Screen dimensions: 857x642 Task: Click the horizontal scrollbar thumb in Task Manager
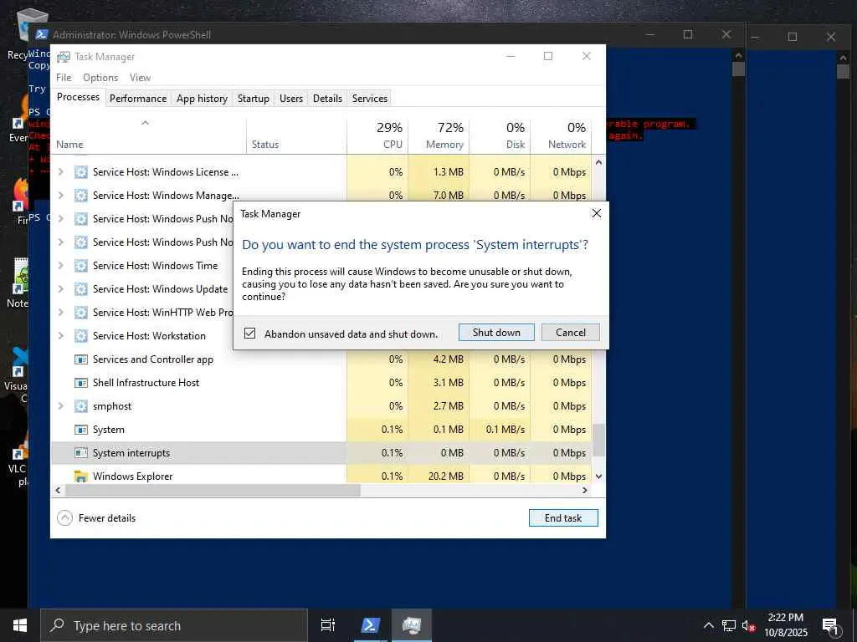[213, 490]
